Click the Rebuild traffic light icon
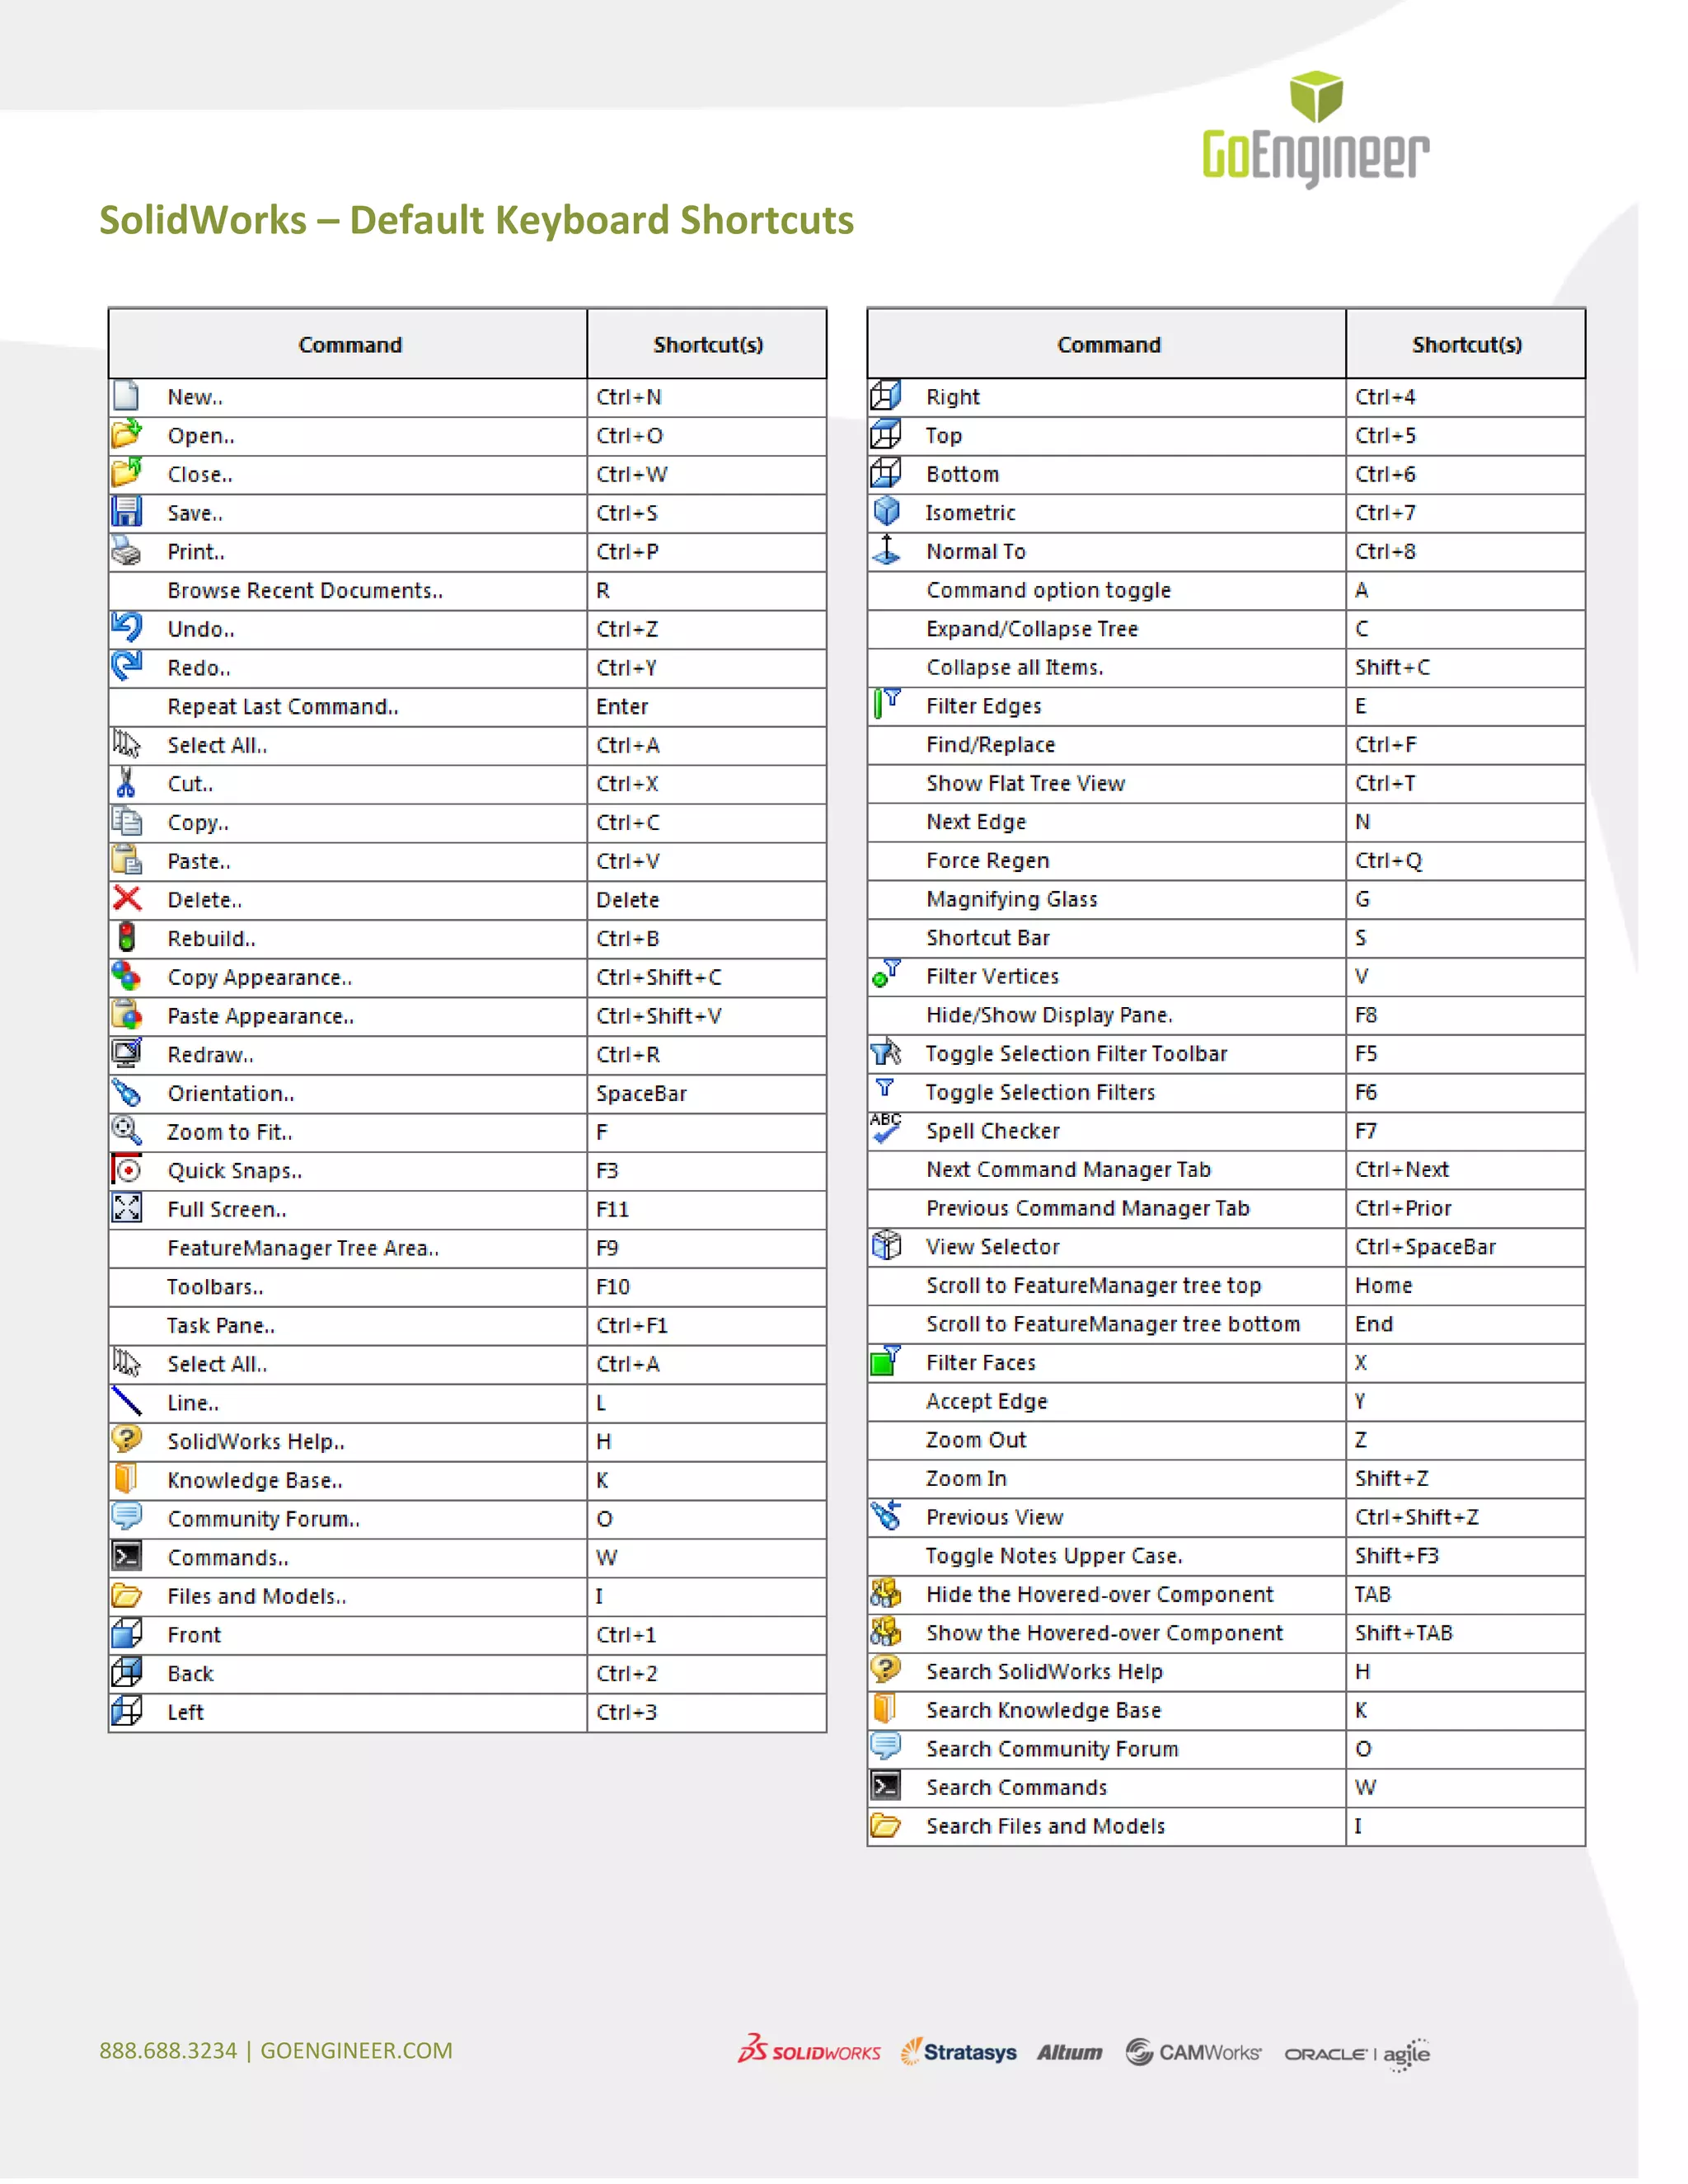Image resolution: width=1688 pixels, height=2184 pixels. click(x=127, y=938)
